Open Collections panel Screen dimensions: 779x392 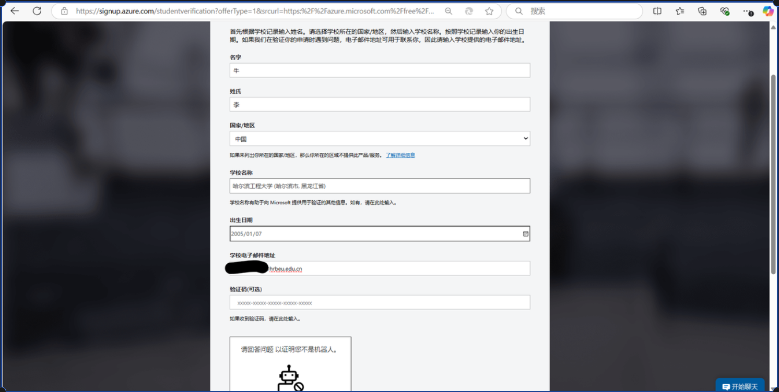pos(702,11)
